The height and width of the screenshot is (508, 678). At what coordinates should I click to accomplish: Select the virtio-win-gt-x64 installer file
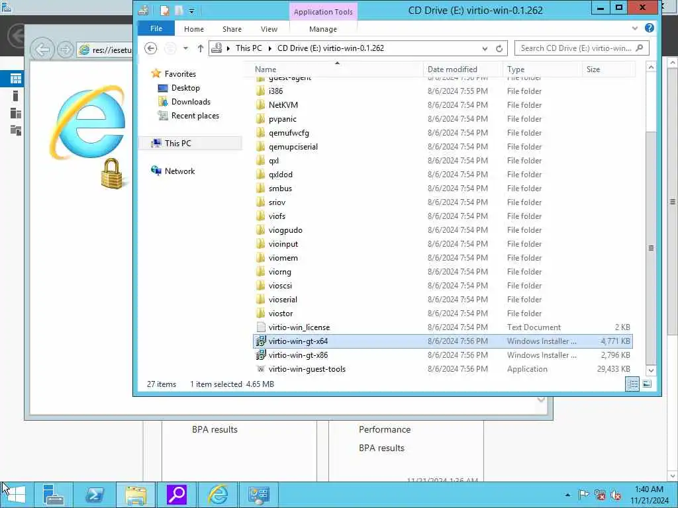pyautogui.click(x=443, y=341)
